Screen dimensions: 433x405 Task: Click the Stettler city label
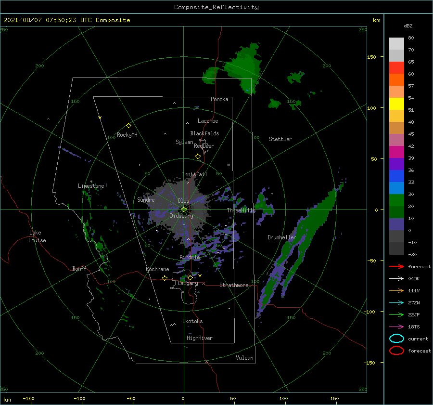pyautogui.click(x=280, y=139)
